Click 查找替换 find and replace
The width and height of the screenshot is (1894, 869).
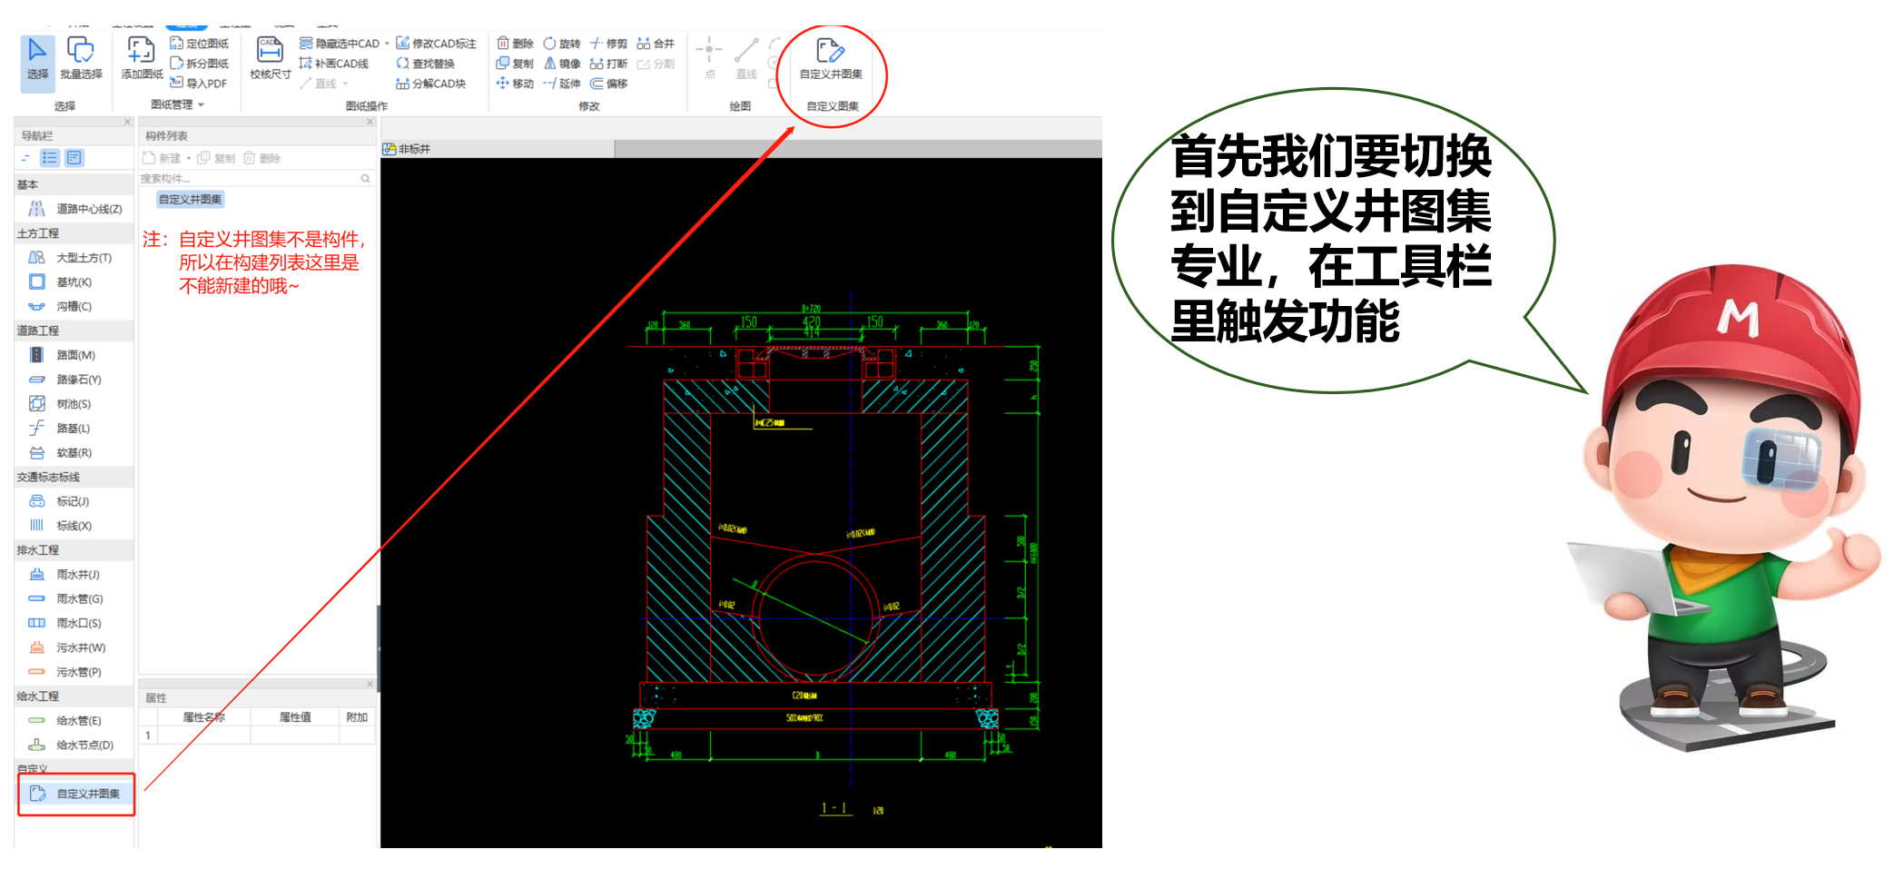pyautogui.click(x=425, y=64)
